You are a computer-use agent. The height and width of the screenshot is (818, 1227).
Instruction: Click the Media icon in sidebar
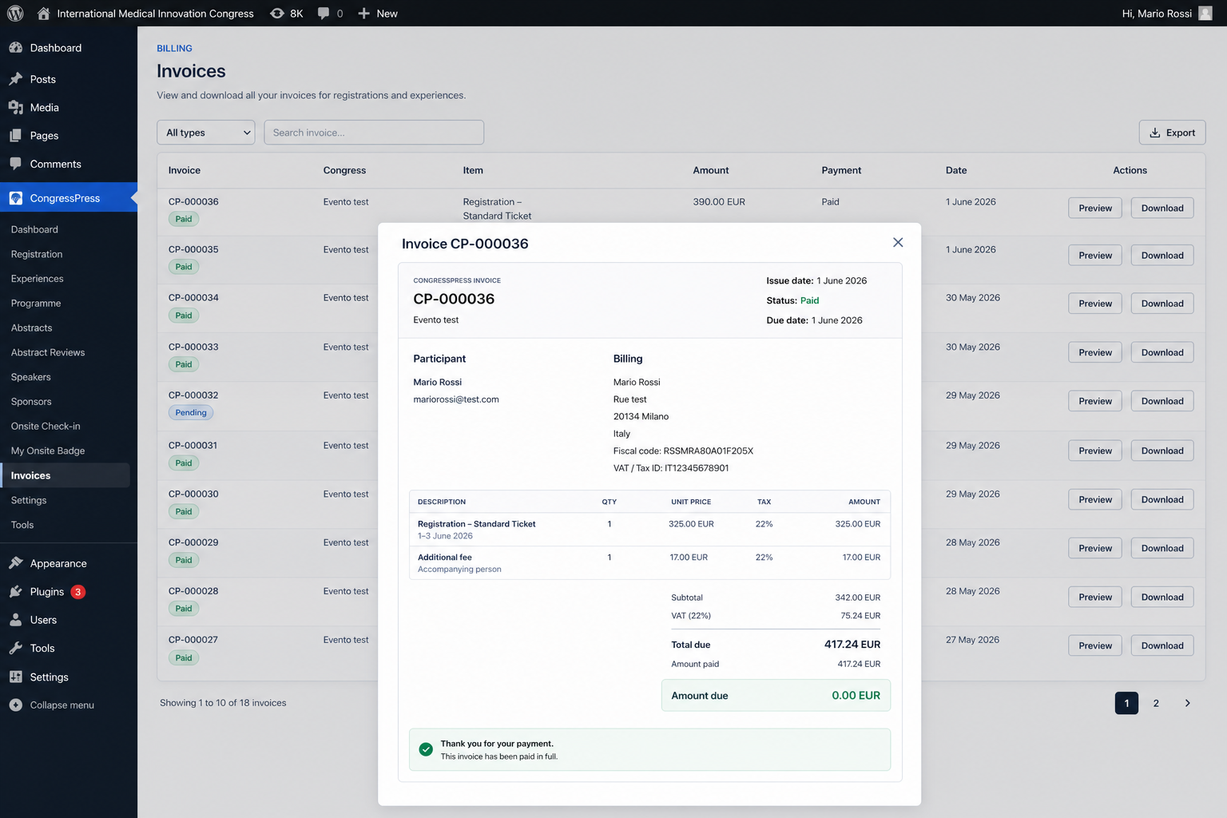[16, 108]
